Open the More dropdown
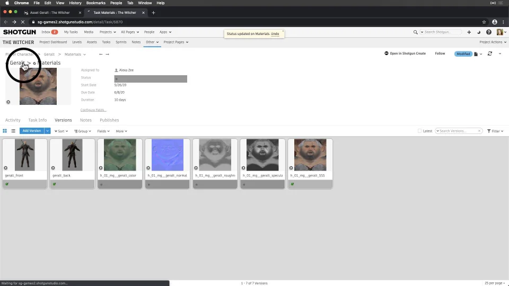This screenshot has width=509, height=286. pyautogui.click(x=121, y=131)
